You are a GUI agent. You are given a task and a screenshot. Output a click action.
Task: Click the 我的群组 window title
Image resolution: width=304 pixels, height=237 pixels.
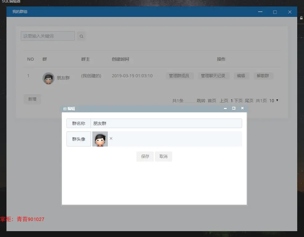(20, 12)
